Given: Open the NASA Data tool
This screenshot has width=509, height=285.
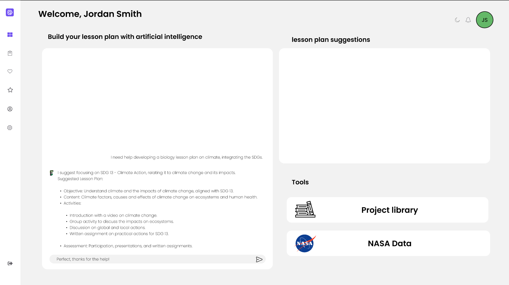Looking at the screenshot, I should click(x=388, y=243).
